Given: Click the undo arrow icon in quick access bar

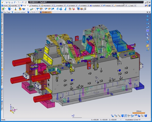Looking at the screenshot, I should point(15,2).
